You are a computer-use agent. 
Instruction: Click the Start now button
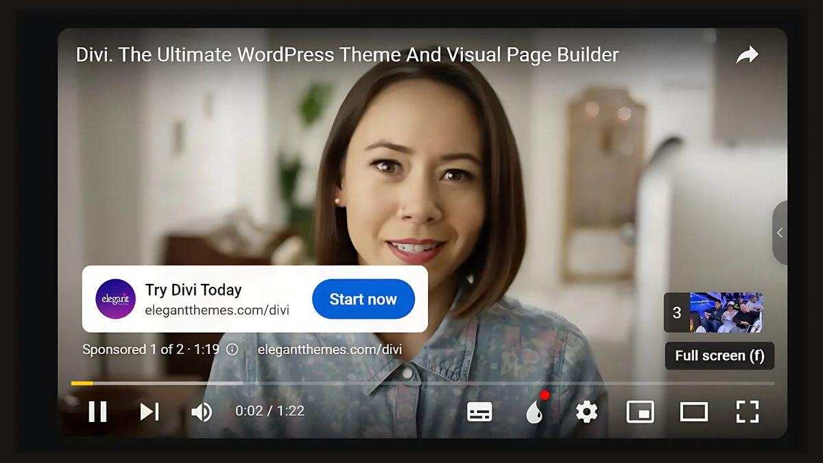click(363, 299)
